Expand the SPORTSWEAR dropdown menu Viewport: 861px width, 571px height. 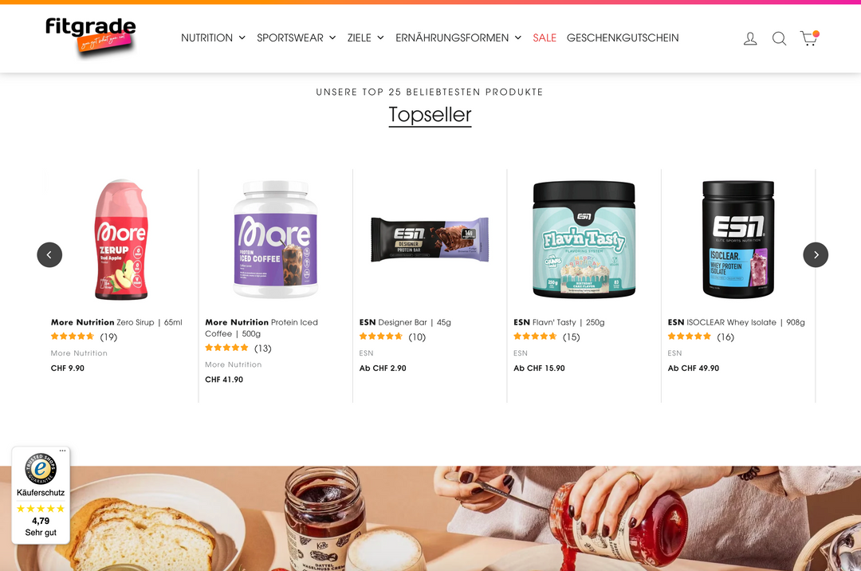click(x=296, y=38)
